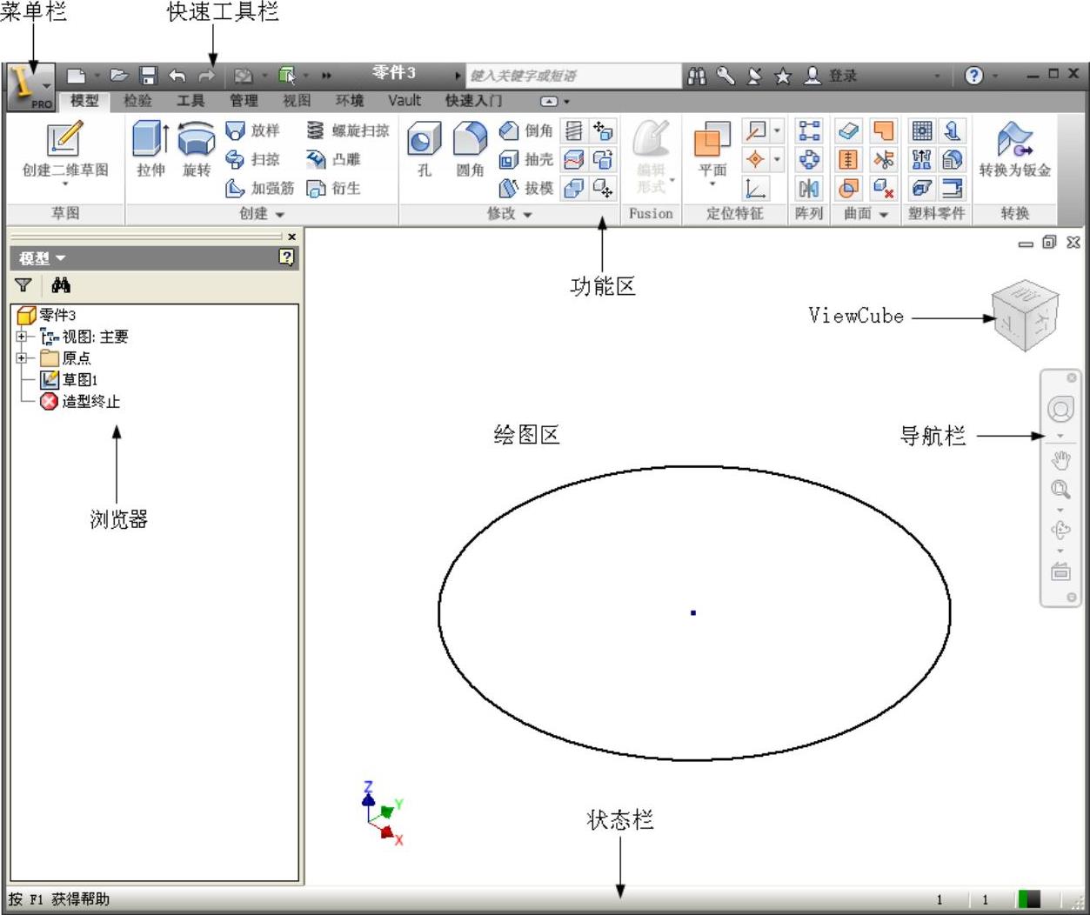Open the 曲面 panel dropdown arrow

pos(884,214)
